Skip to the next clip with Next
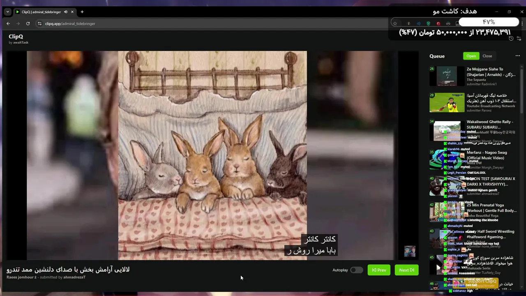The image size is (526, 296). pos(406,270)
